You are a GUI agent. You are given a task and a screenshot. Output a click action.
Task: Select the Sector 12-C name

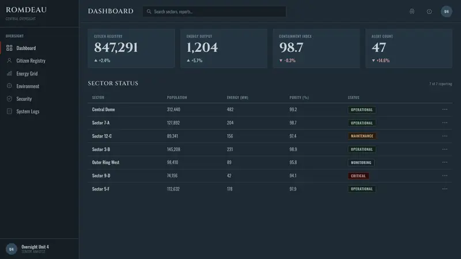coord(102,136)
